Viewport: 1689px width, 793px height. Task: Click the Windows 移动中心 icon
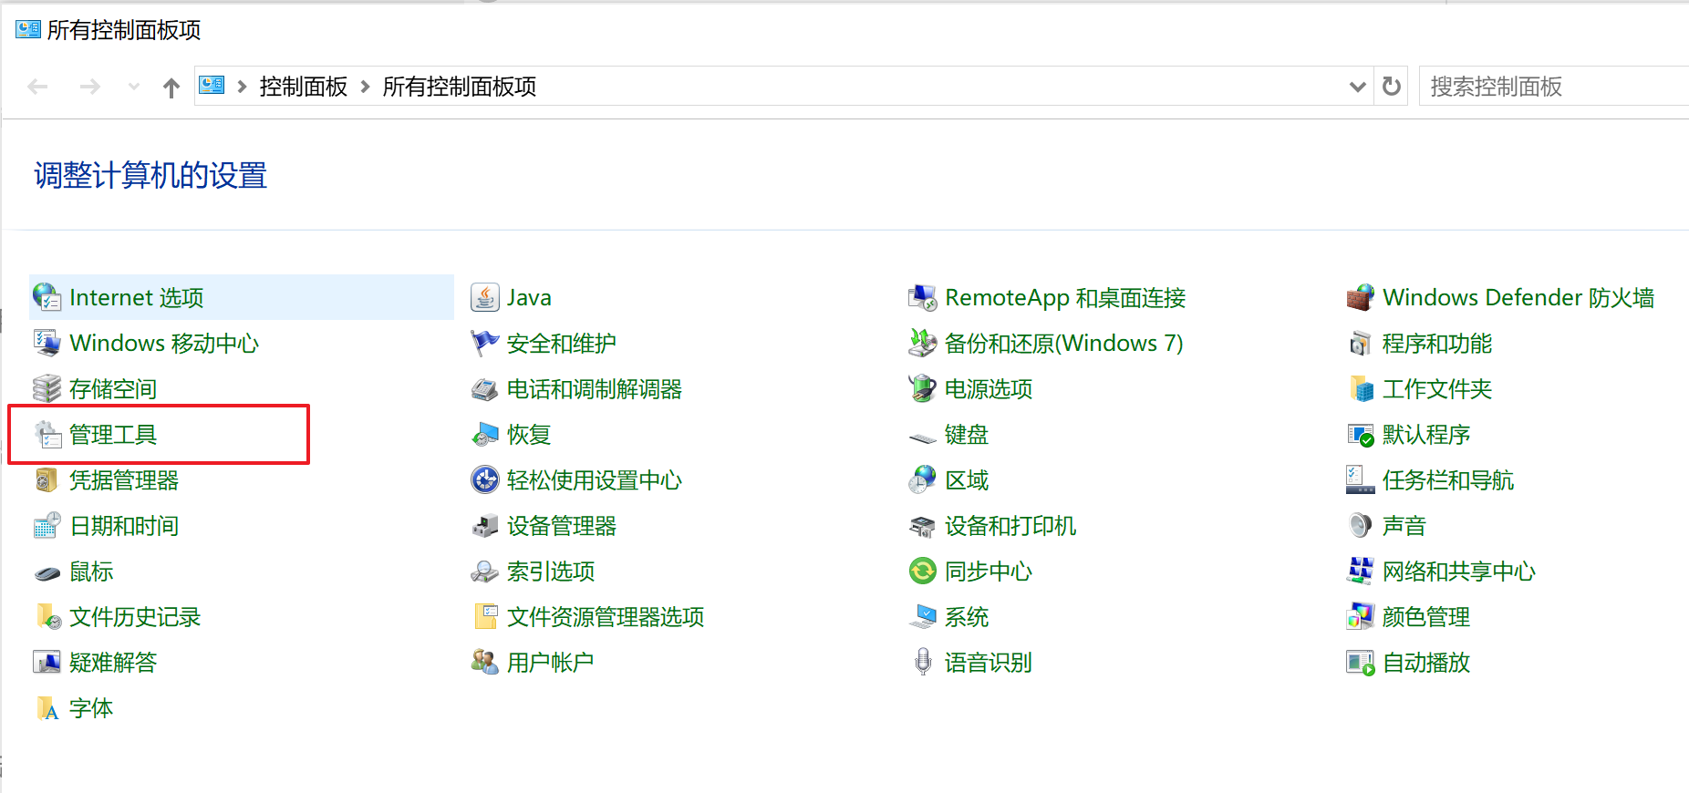pos(47,343)
